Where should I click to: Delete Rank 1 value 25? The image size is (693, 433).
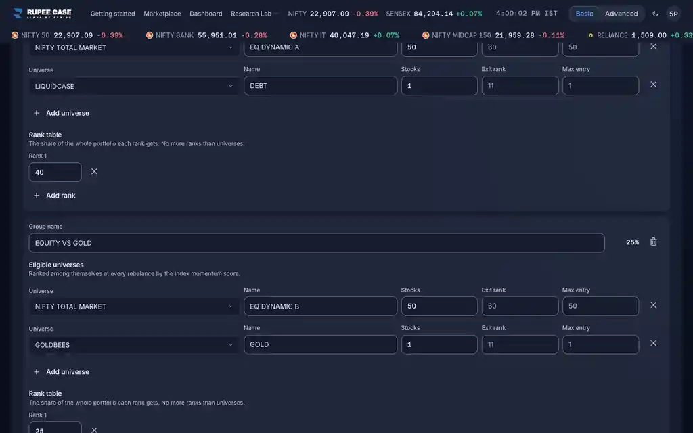(x=94, y=430)
